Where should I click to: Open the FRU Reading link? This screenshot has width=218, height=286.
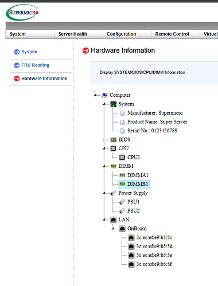pyautogui.click(x=36, y=65)
